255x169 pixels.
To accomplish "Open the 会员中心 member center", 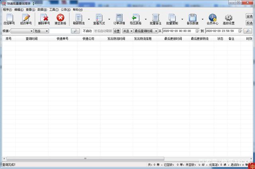I will pos(212,19).
